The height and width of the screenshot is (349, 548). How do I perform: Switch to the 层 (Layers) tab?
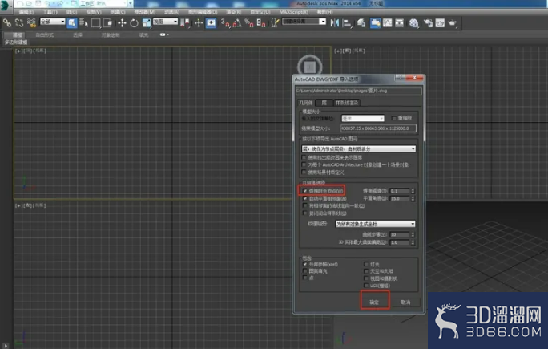pyautogui.click(x=324, y=103)
